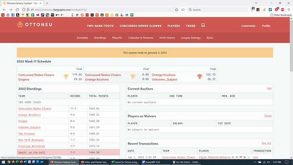Click the Claim link in Players on Waivers
Screen dimensions: 293x165
point(268,116)
